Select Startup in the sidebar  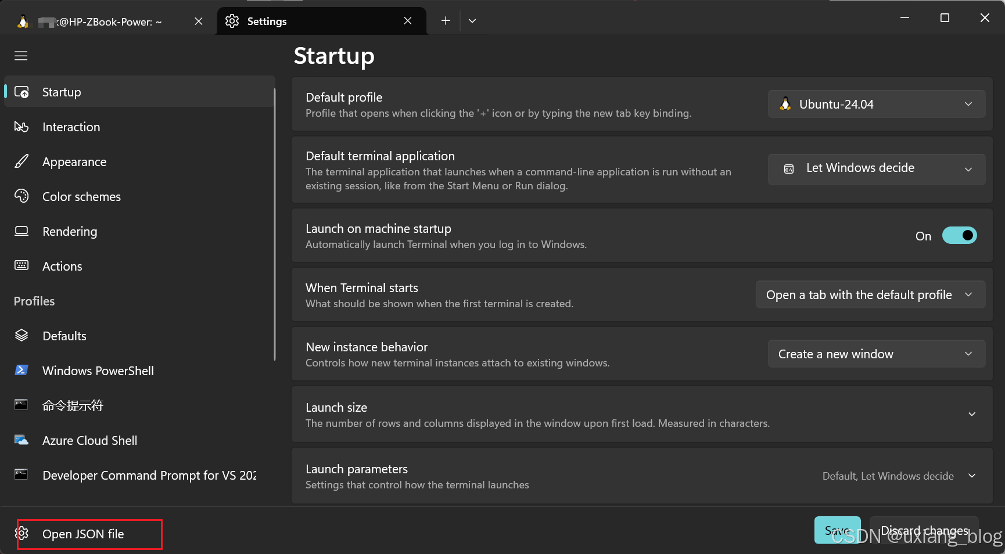coord(139,92)
